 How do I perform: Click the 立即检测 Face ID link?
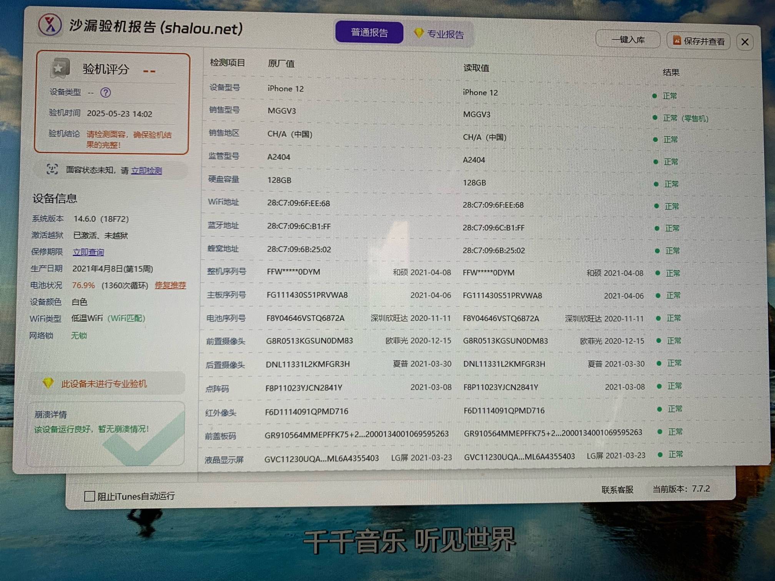pyautogui.click(x=146, y=171)
